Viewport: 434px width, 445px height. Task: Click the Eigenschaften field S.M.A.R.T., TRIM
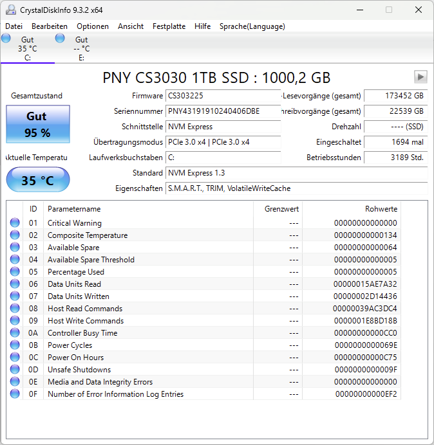(297, 188)
